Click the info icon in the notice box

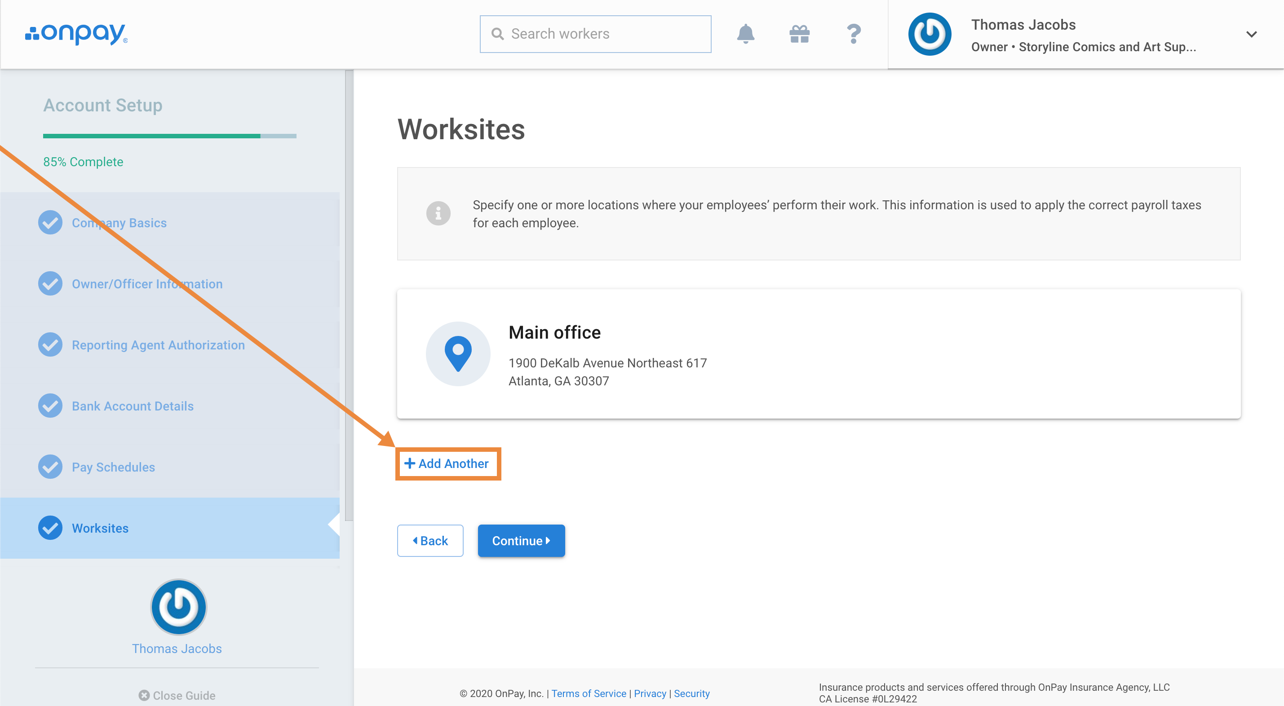[x=438, y=214]
